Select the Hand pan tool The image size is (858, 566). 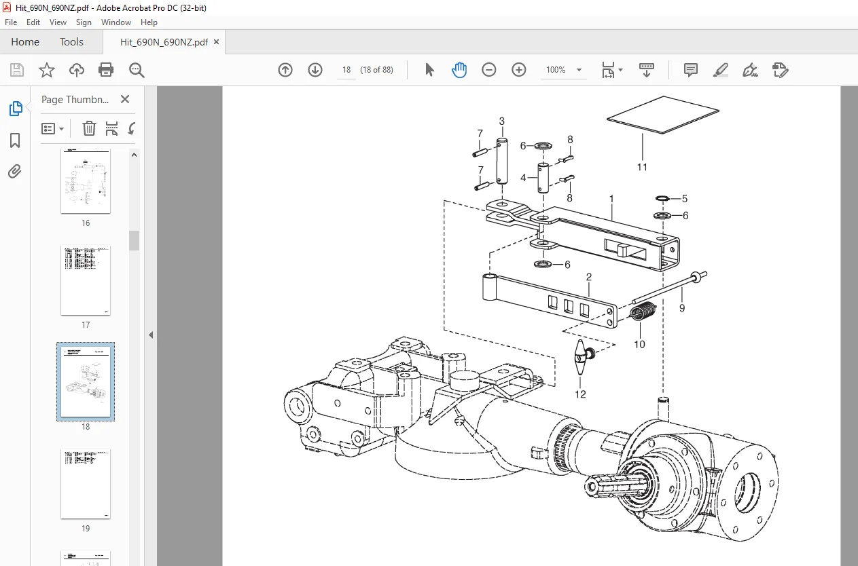(x=459, y=70)
